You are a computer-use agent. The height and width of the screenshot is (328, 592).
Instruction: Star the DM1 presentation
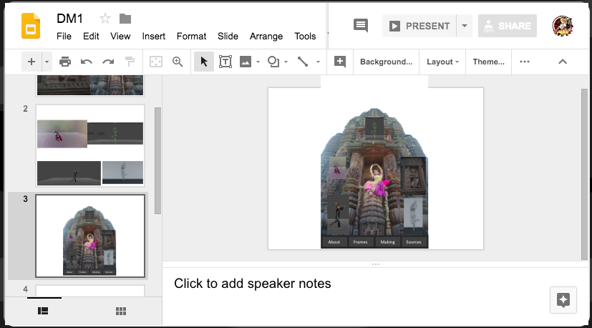tap(105, 18)
